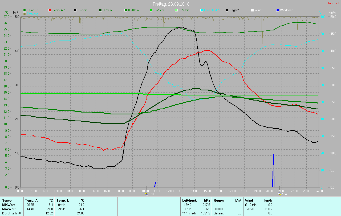Screen dimensions: 341x216
Task: Click the Gesamt: rain total label
Action: (x=219, y=213)
